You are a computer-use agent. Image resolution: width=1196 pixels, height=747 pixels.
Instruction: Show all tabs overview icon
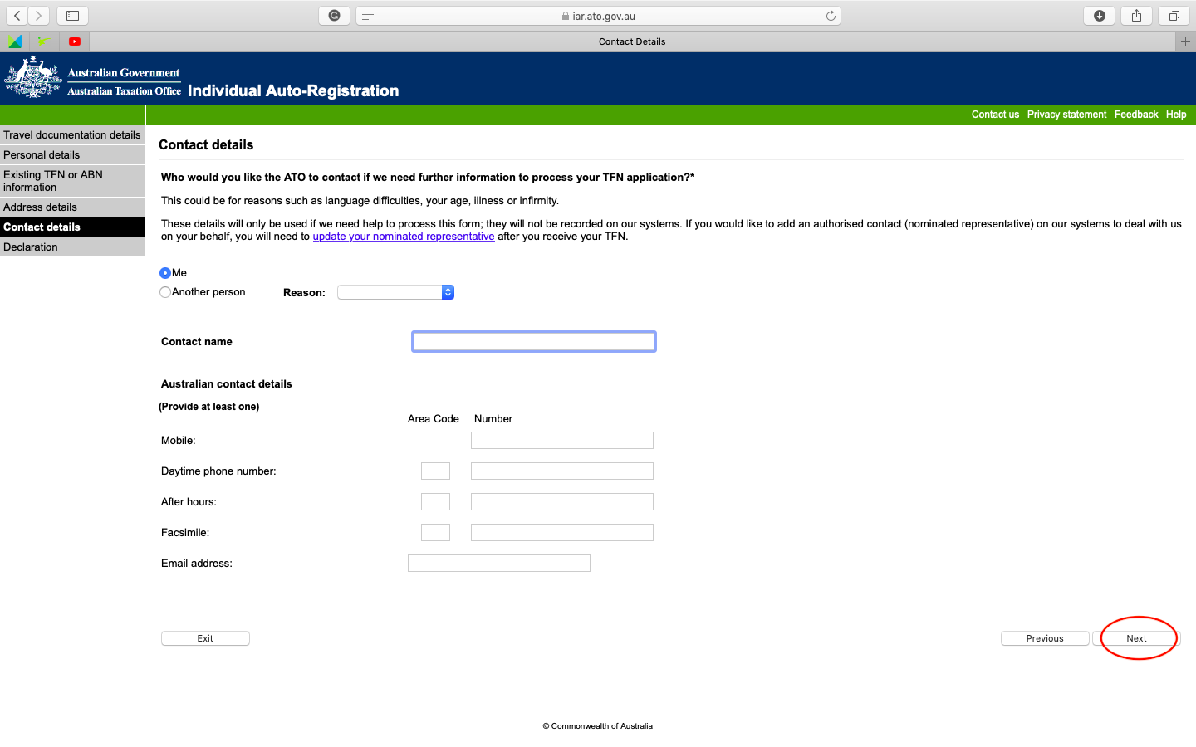(x=1174, y=16)
